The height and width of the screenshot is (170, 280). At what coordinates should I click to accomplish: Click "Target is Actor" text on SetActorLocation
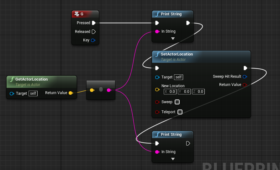173,60
